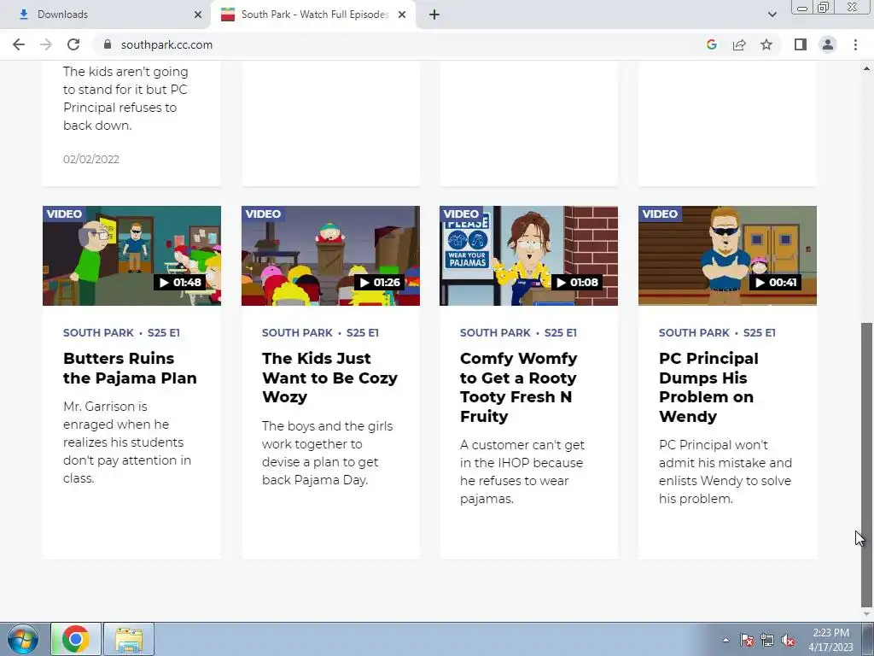Viewport: 874px width, 656px height.
Task: Click the Google icon in the address bar
Action: pos(711,44)
